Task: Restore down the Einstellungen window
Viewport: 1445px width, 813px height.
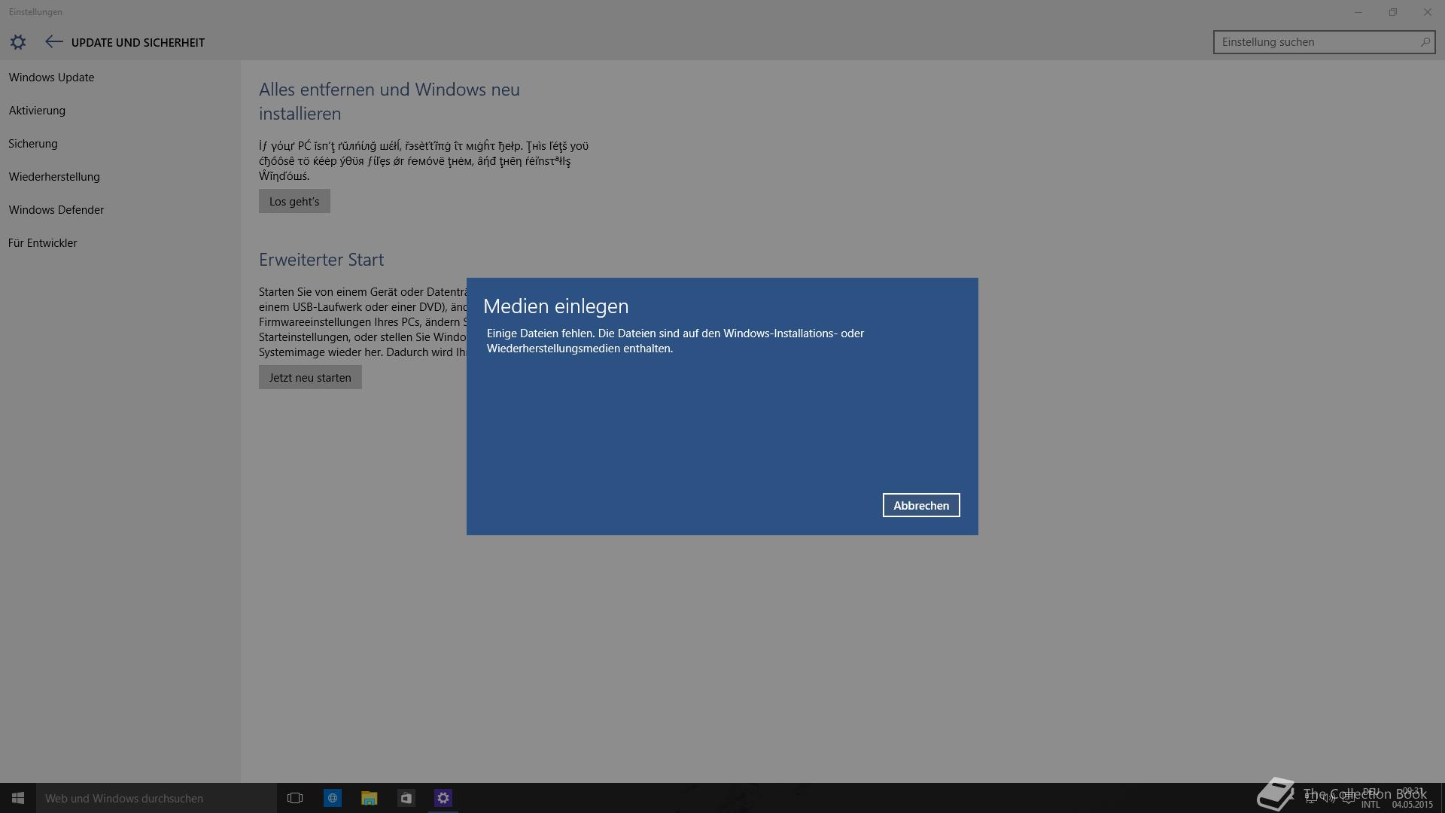Action: click(x=1393, y=12)
